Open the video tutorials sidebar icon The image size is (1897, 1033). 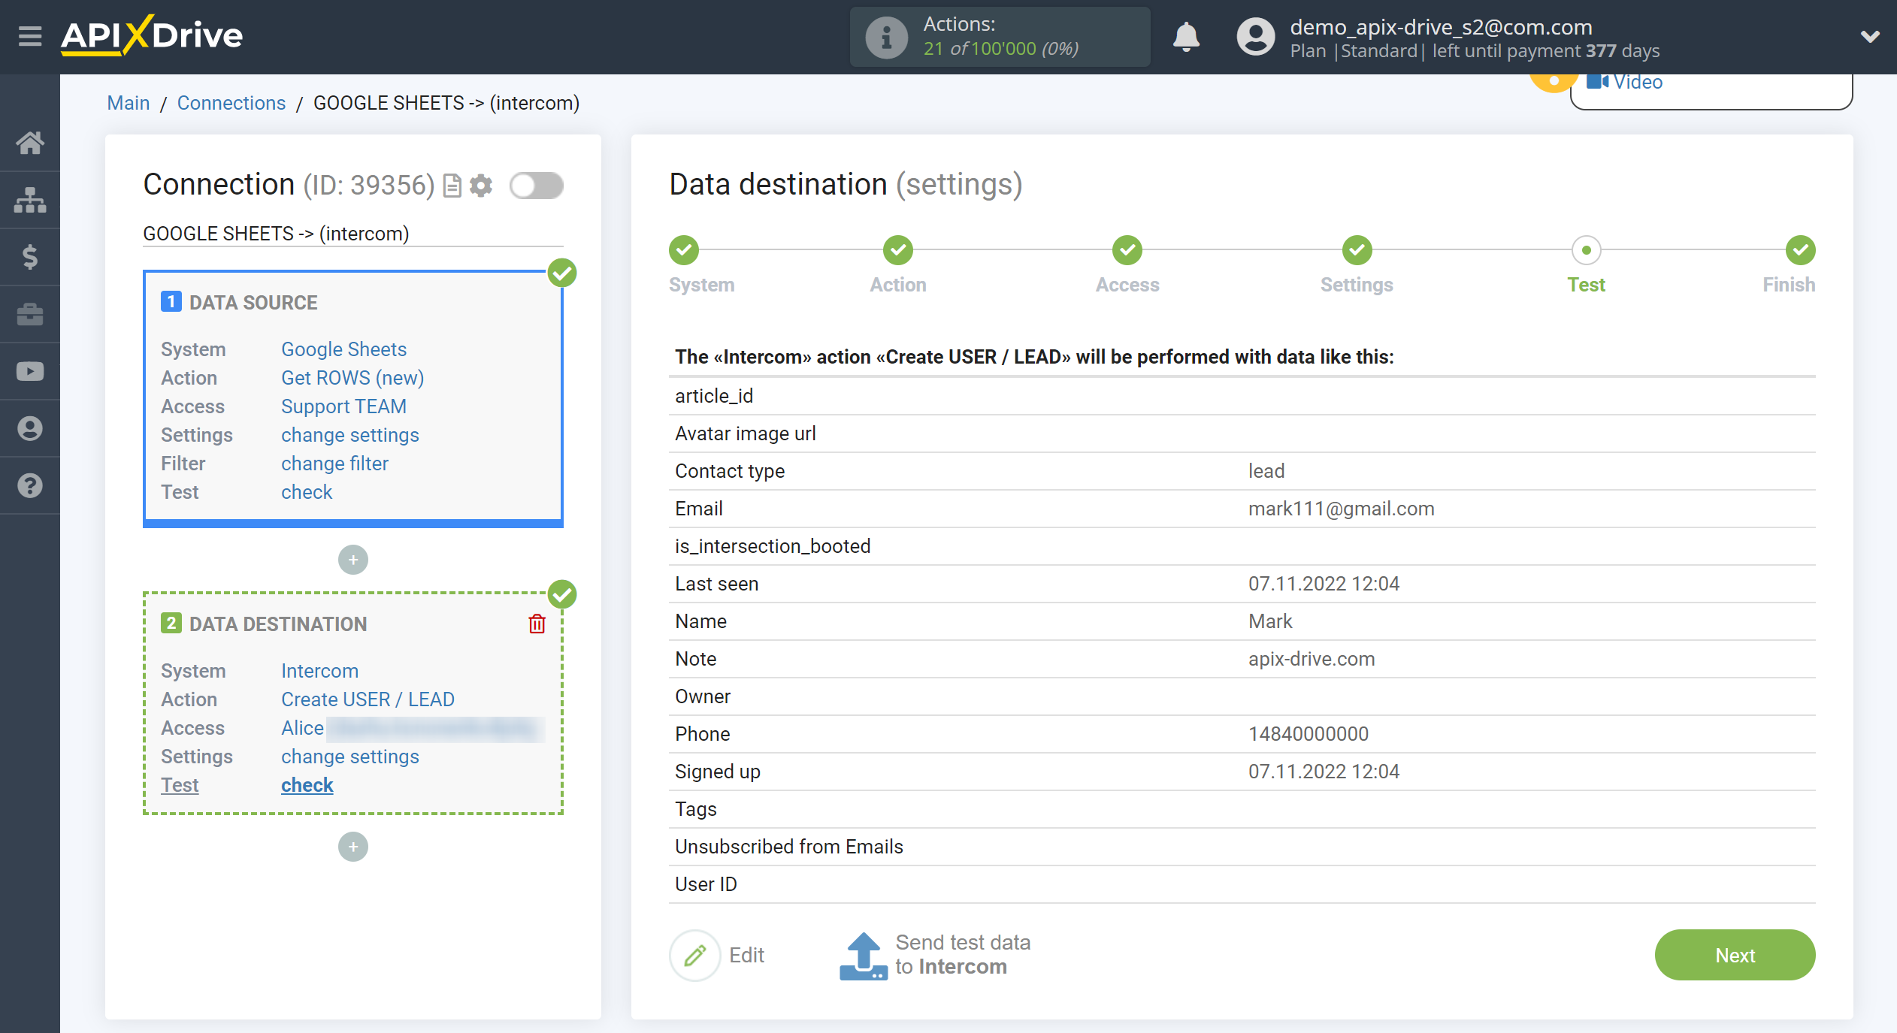click(x=30, y=371)
